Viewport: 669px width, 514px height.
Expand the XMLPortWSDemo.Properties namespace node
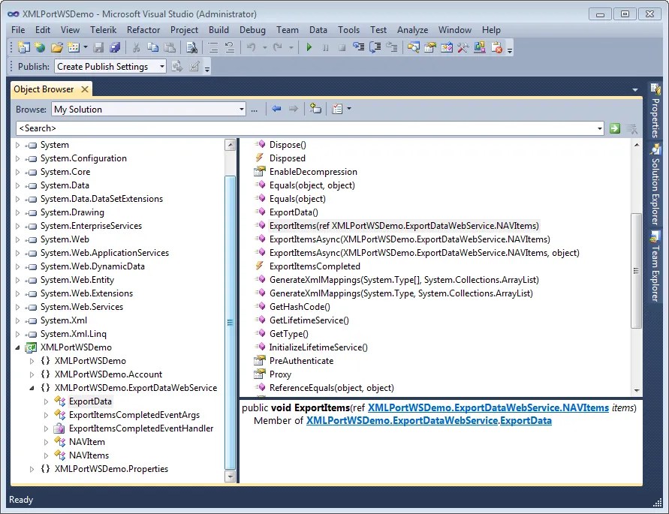[32, 469]
